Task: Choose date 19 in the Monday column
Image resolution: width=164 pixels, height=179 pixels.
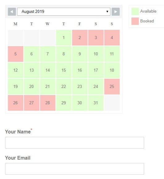Action: click(x=15, y=87)
